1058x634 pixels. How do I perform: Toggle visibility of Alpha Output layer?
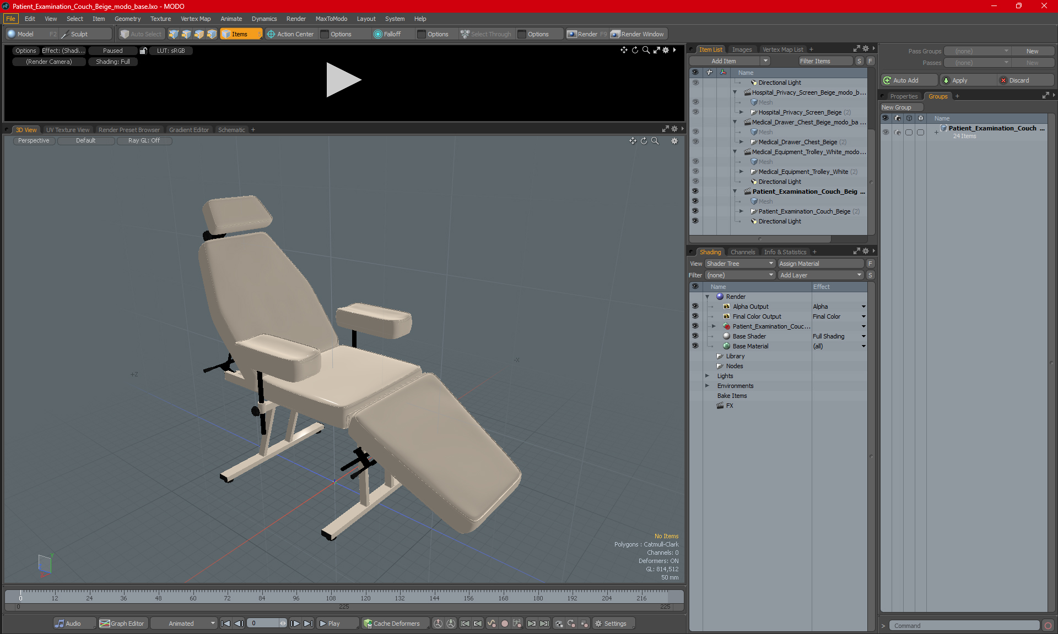click(x=695, y=307)
